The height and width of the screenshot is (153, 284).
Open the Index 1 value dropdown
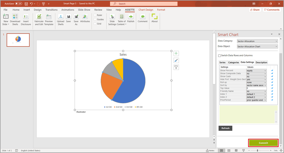256,94
